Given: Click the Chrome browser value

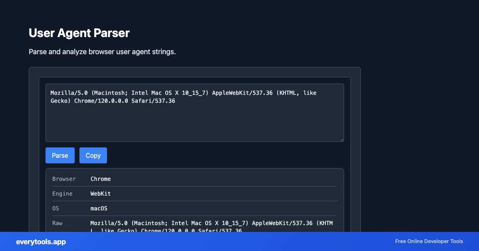Looking at the screenshot, I should pos(101,179).
